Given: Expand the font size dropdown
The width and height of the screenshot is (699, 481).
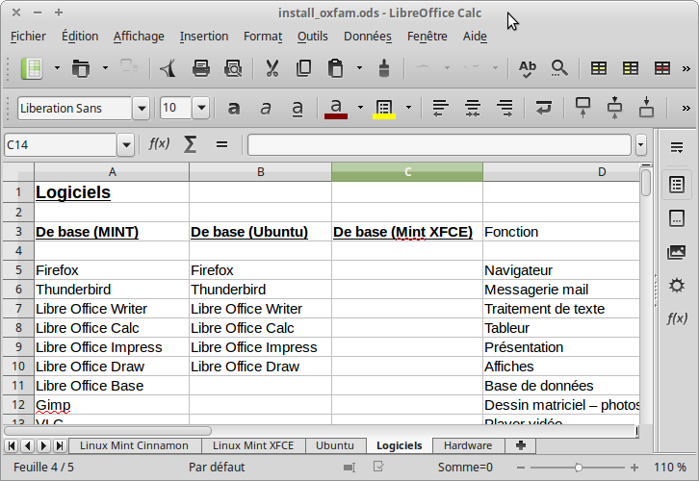Looking at the screenshot, I should coord(200,108).
